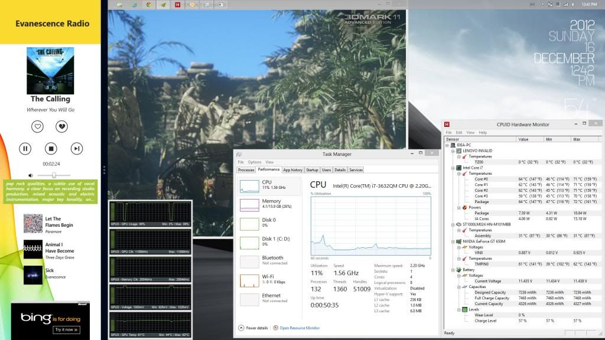
Task: Open Resource Monitor link
Action: 300,328
